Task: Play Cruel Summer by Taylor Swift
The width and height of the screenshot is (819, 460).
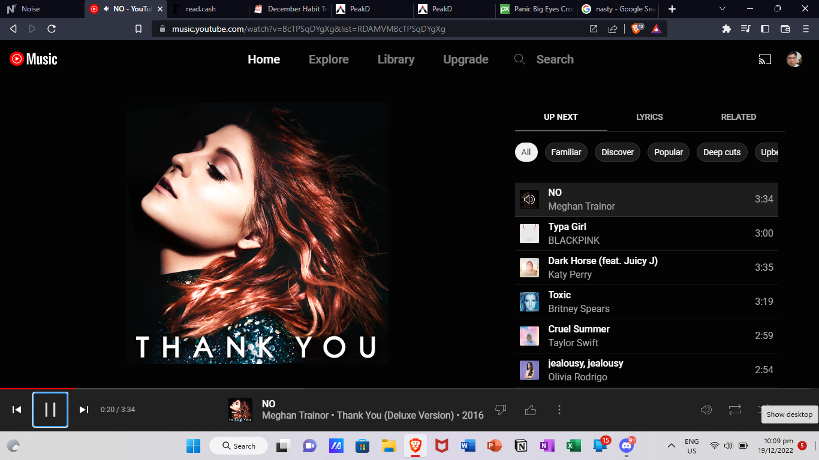Action: [x=646, y=336]
